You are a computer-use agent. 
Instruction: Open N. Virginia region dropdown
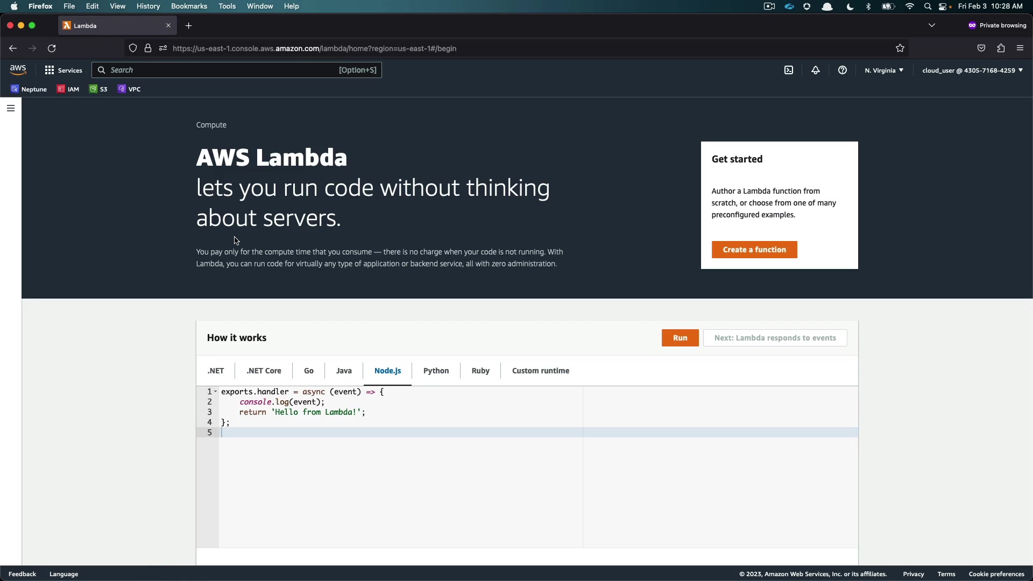[x=884, y=70]
